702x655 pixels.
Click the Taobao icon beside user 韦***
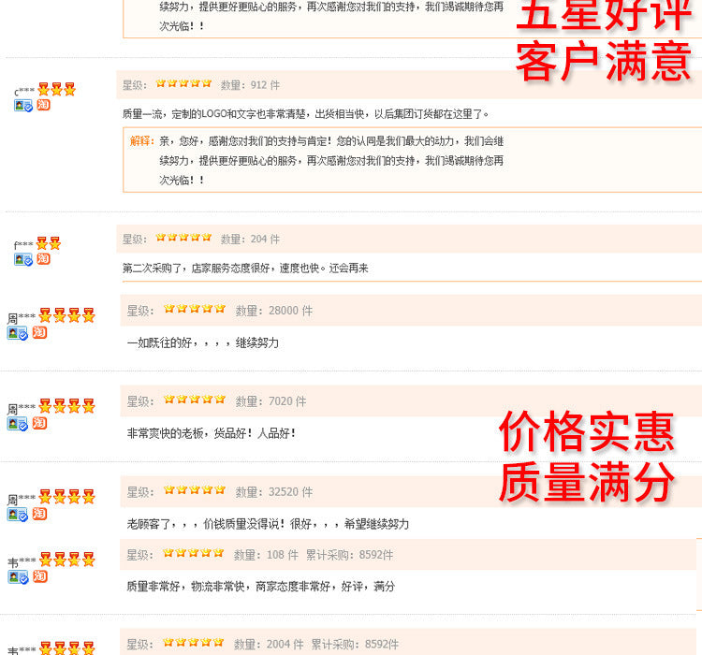(40, 576)
